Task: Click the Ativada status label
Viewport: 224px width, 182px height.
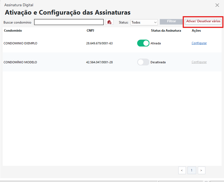Action: point(156,43)
